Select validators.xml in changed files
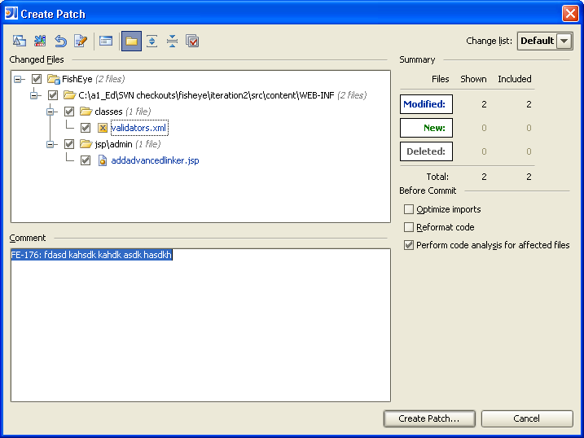 [x=139, y=128]
